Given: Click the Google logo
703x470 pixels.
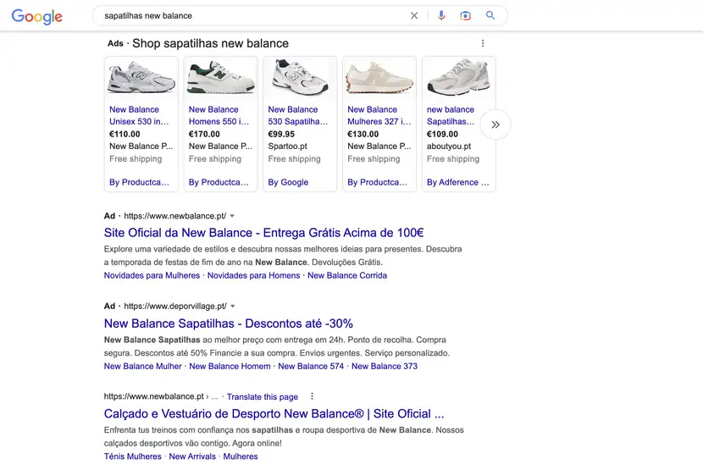Looking at the screenshot, I should click(36, 16).
